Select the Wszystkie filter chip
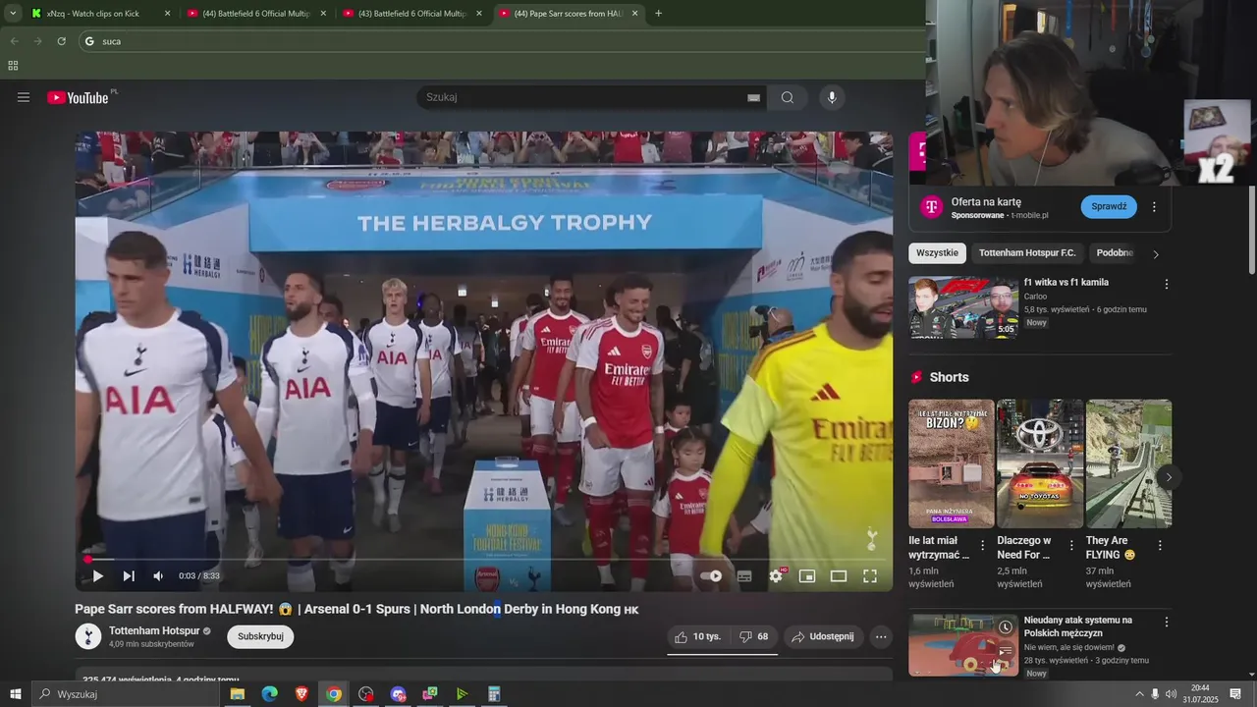Image resolution: width=1257 pixels, height=707 pixels. coord(937,252)
